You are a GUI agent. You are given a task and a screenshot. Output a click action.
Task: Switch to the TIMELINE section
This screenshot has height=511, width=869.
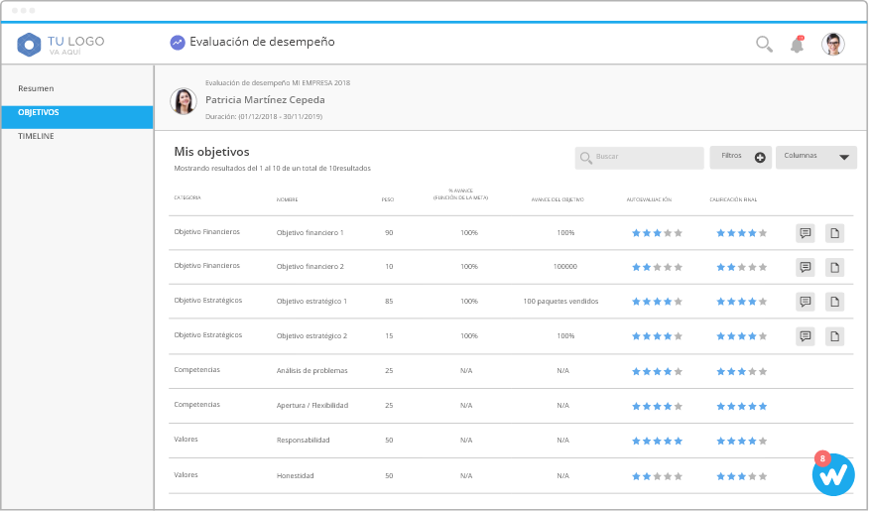36,136
